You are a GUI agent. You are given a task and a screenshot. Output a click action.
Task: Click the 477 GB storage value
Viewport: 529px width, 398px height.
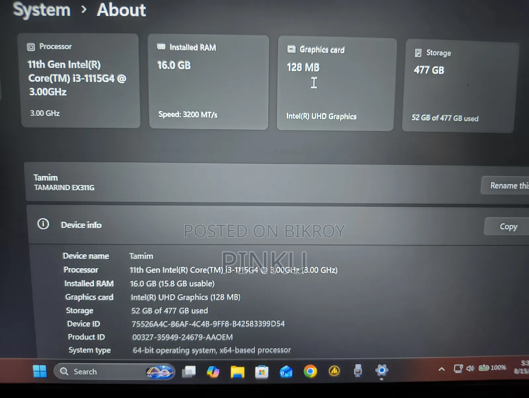pos(429,70)
